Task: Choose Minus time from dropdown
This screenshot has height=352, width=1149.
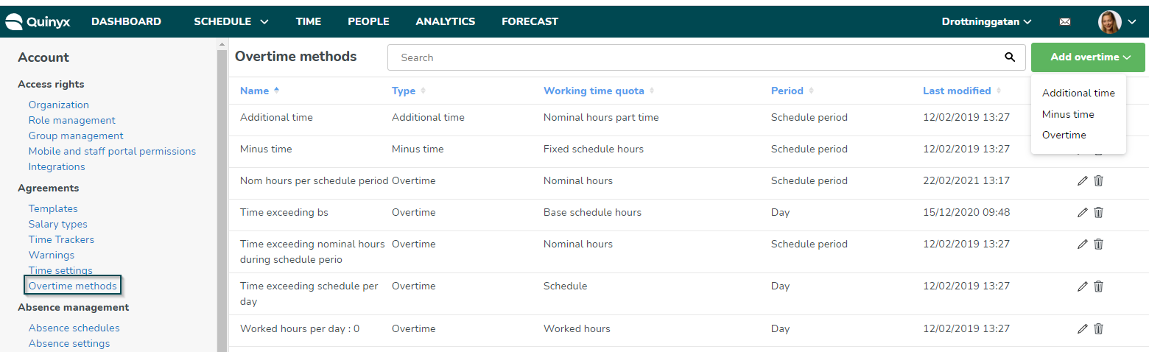Action: (x=1068, y=114)
